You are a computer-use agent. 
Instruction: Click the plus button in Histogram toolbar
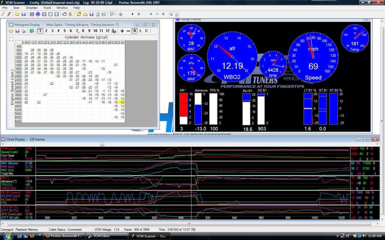pyautogui.click(x=122, y=31)
